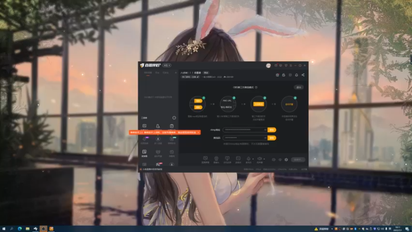Click the filter funnel icon in the title bar
The width and height of the screenshot is (412, 232).
click(x=286, y=65)
